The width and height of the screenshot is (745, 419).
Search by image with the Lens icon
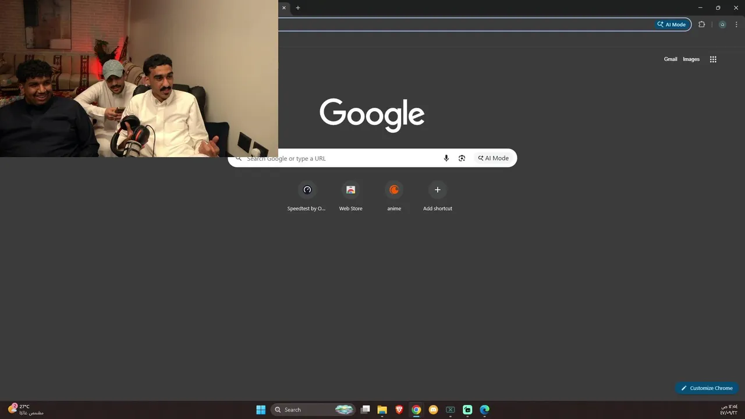462,158
